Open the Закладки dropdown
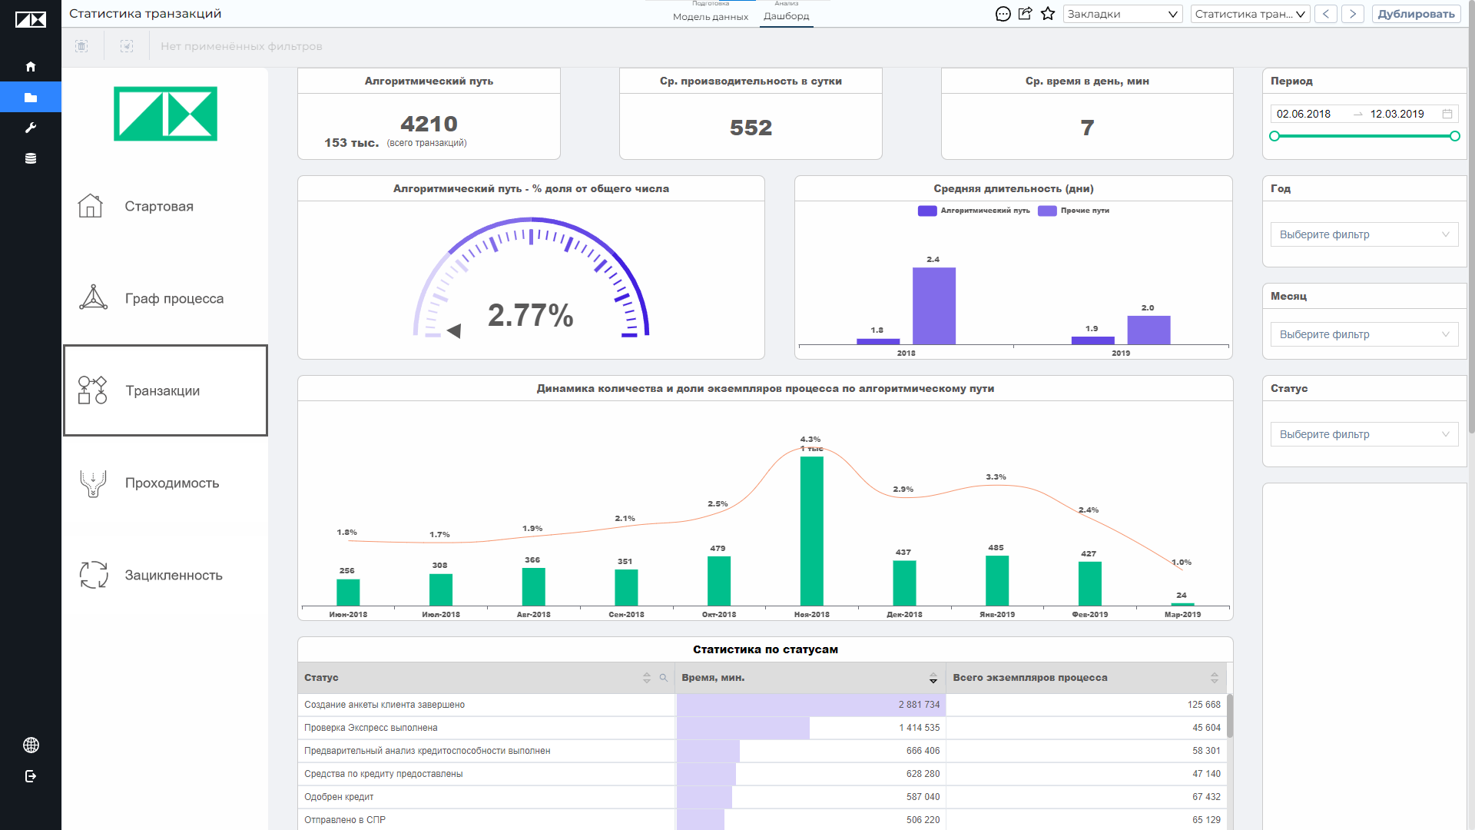 tap(1122, 14)
